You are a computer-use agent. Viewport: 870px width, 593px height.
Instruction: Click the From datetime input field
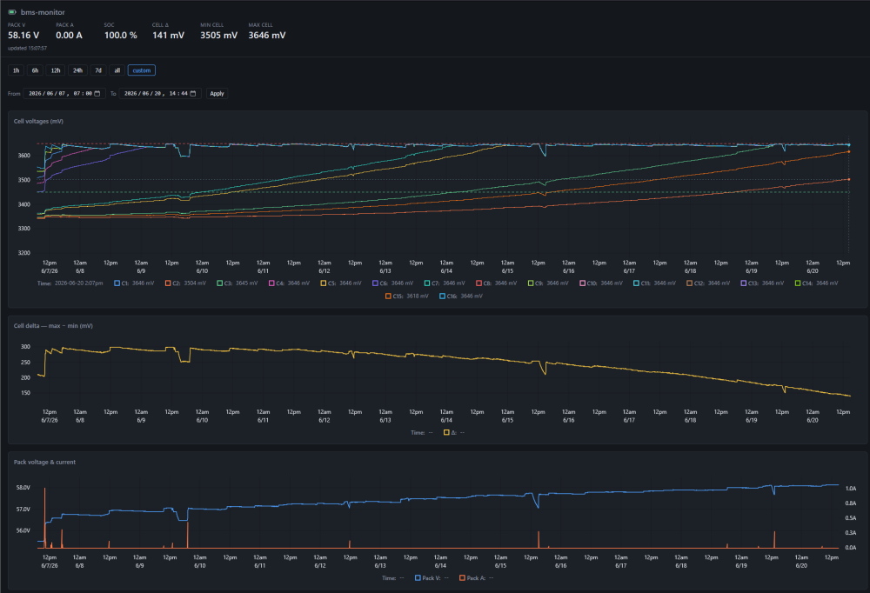click(64, 93)
